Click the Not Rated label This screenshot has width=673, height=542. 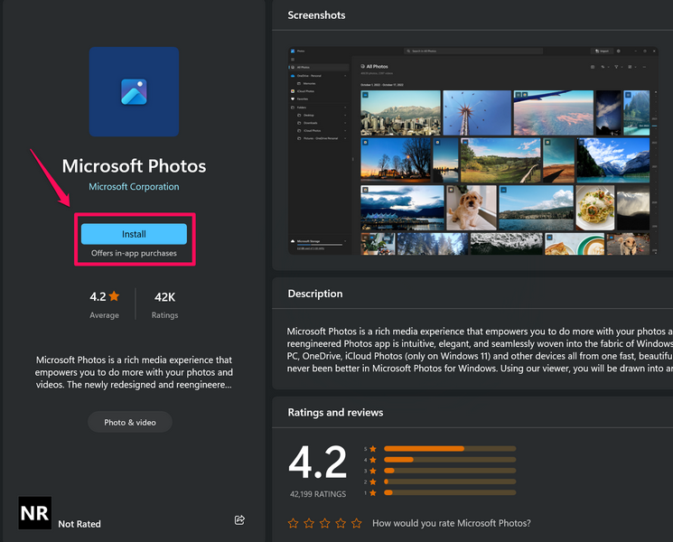[79, 524]
